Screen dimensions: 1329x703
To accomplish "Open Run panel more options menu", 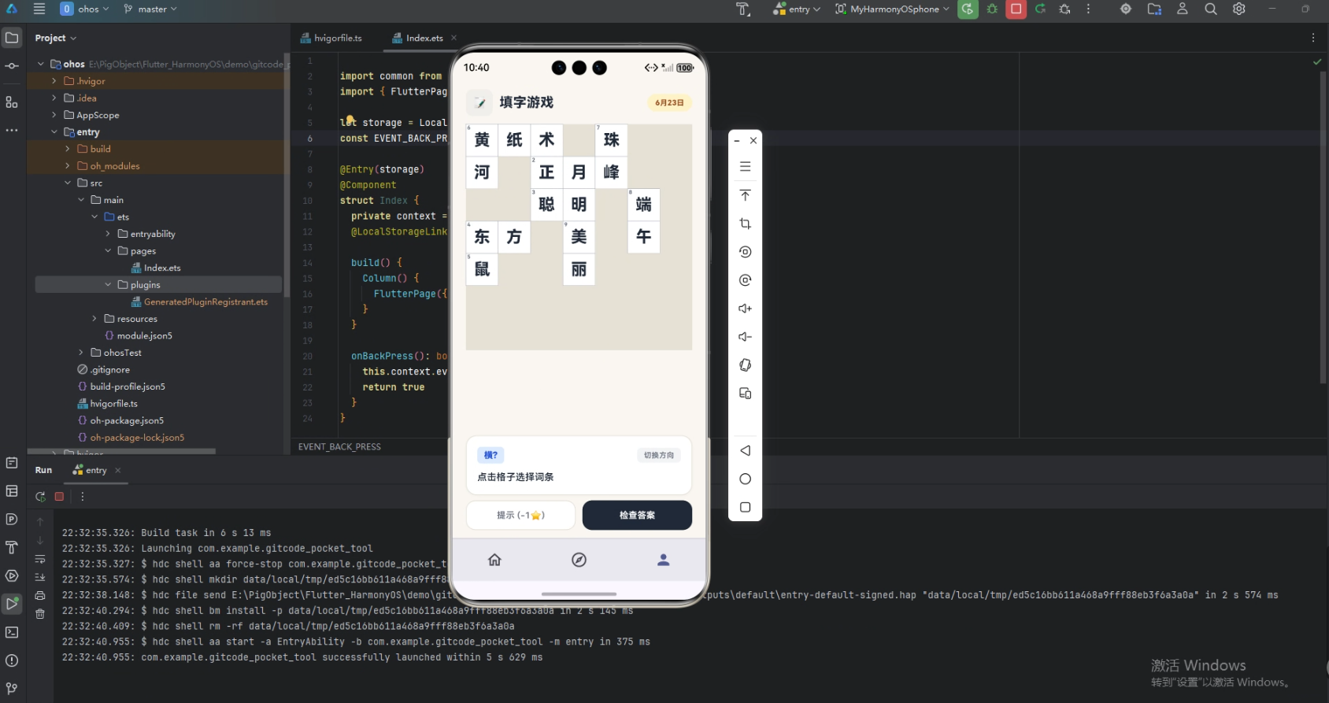I will point(82,496).
